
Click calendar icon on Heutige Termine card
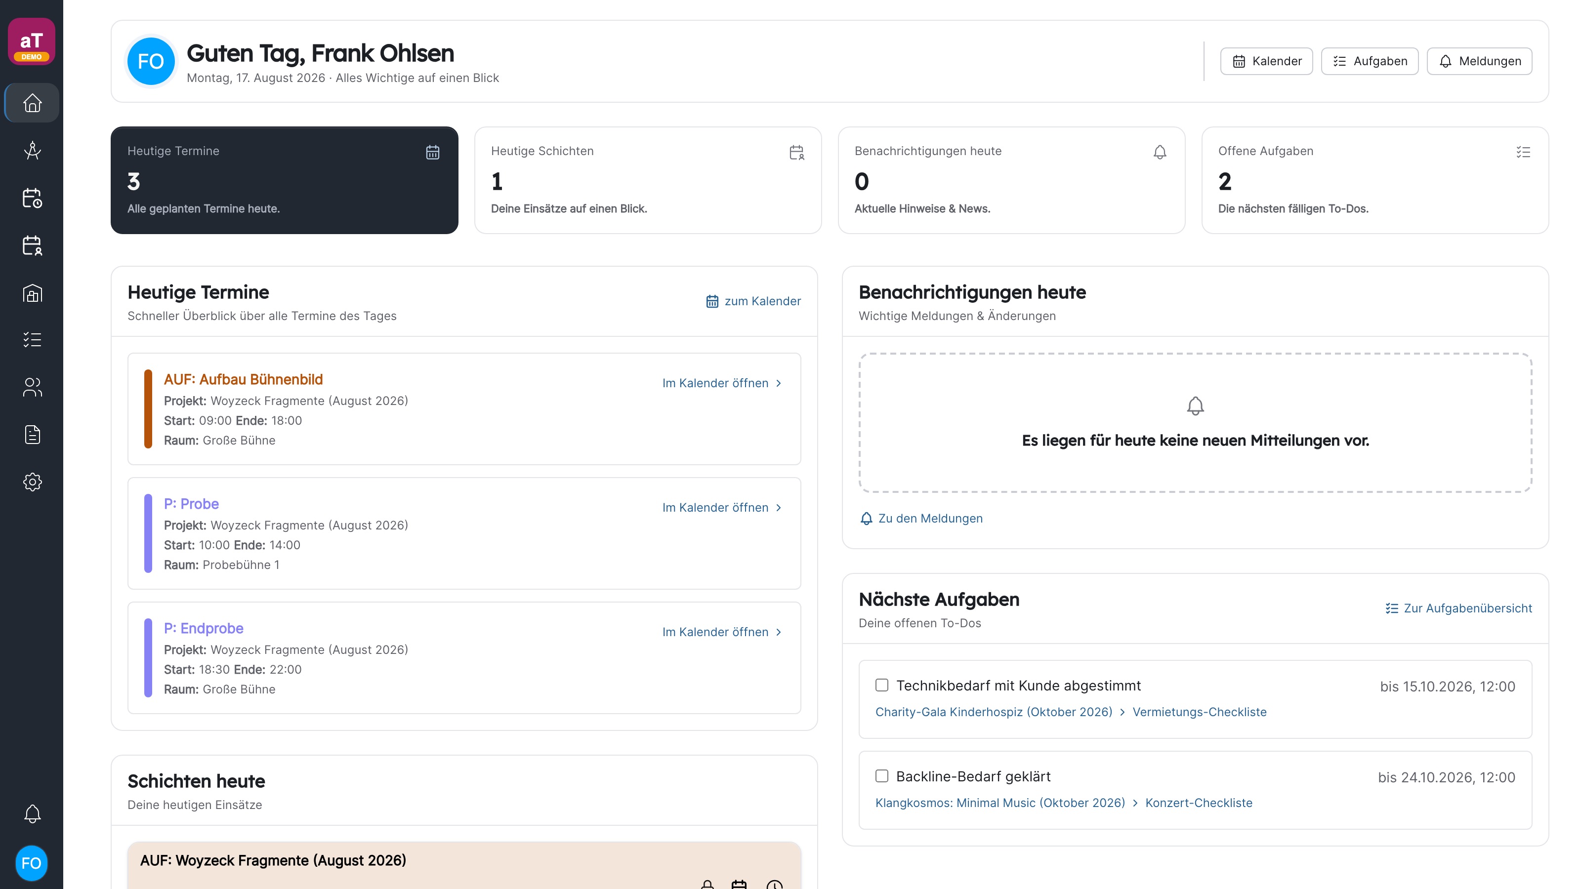(433, 152)
